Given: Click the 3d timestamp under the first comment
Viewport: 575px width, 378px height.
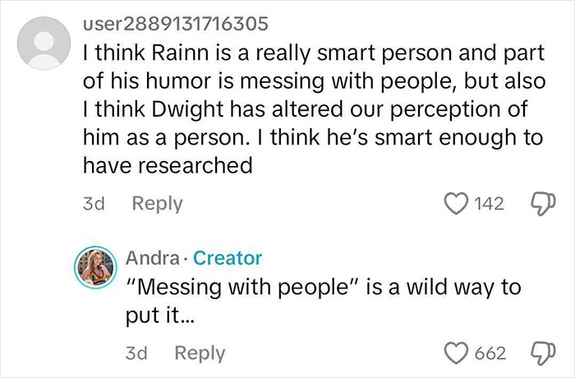Looking at the screenshot, I should (x=94, y=203).
